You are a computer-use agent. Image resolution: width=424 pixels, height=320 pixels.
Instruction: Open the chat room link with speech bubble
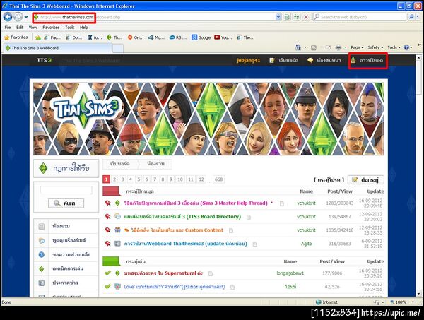coord(324,60)
